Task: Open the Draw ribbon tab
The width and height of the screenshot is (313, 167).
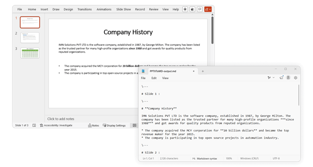Action: click(56, 9)
